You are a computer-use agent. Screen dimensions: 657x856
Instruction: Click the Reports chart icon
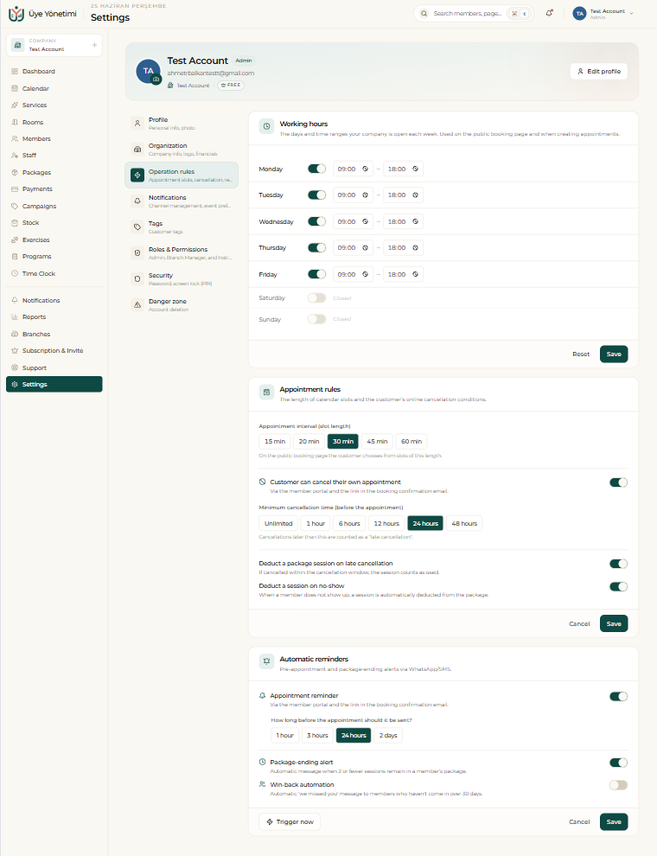(15, 316)
